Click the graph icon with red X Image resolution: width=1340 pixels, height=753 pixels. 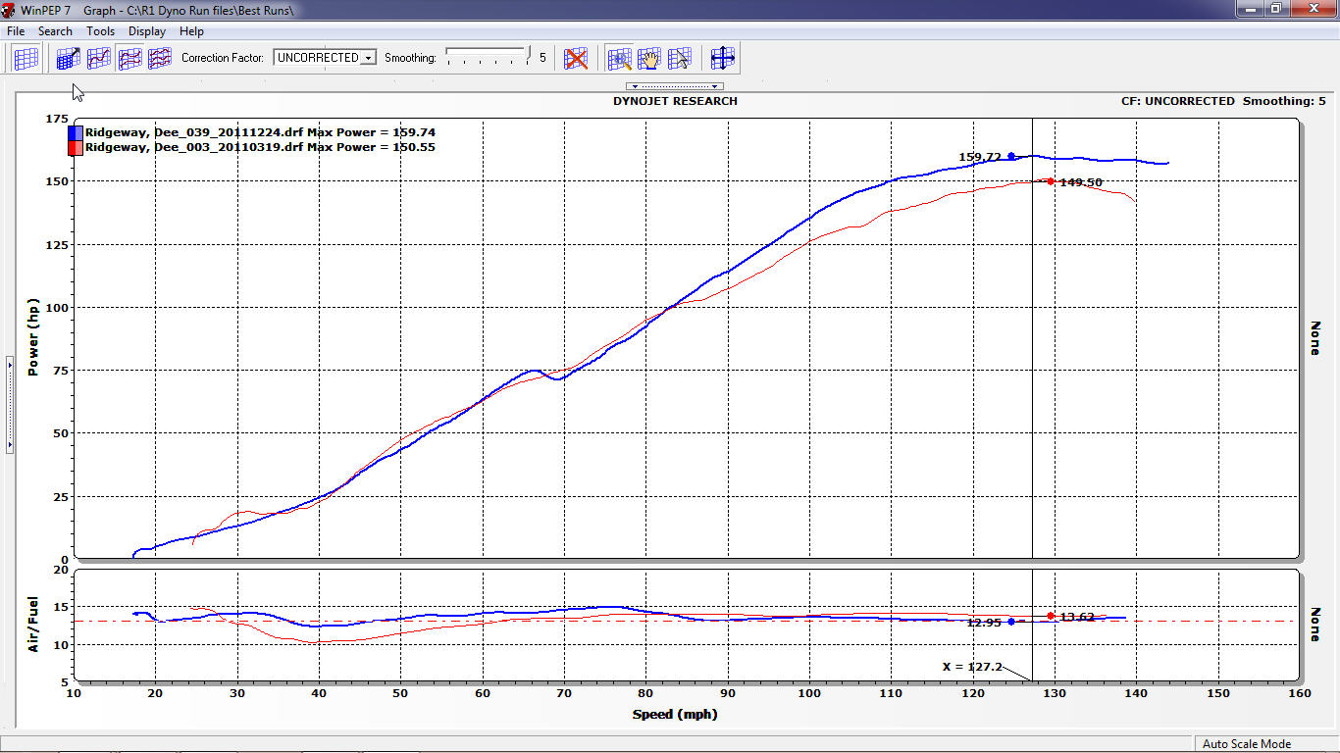(x=576, y=58)
